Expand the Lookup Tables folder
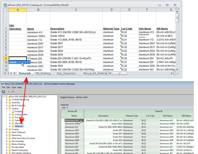Viewport: 198px width, 154px height. (x=10, y=114)
